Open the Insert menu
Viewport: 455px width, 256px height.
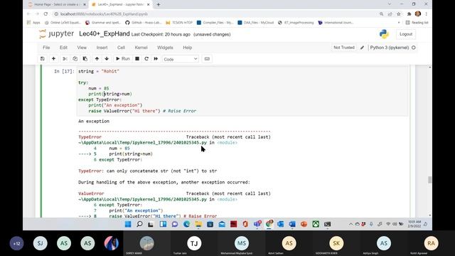tap(102, 48)
